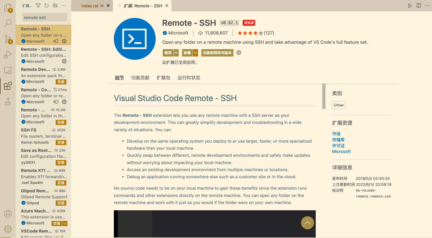This screenshot has height=238, width=432.
Task: Install the SSH FS extension
Action: pyautogui.click(x=61, y=142)
